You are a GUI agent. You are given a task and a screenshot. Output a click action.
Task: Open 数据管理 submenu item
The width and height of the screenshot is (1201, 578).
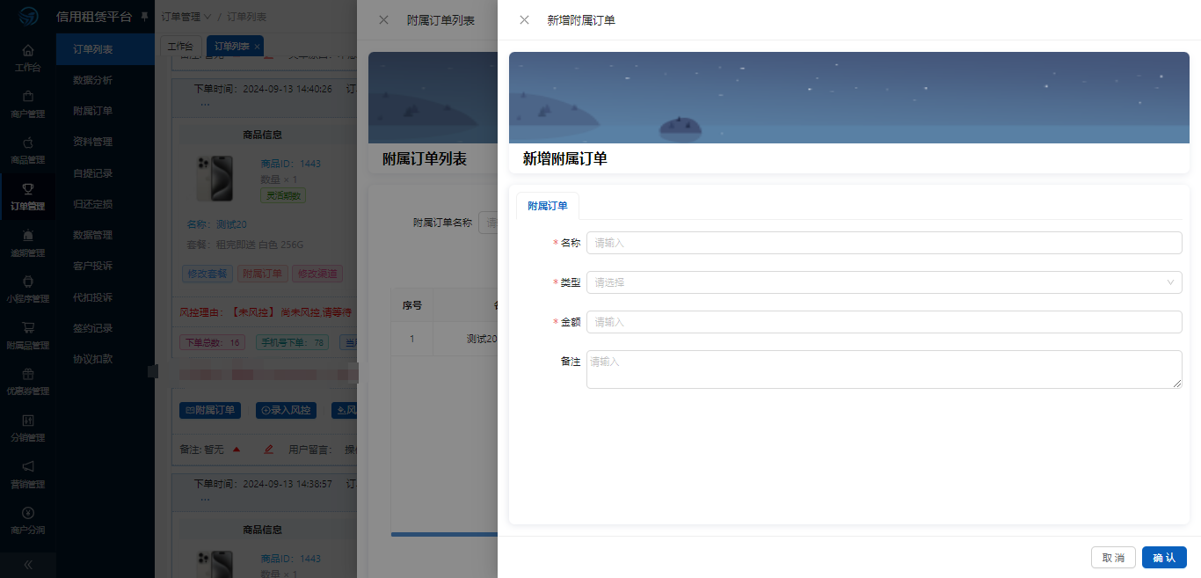tap(105, 235)
